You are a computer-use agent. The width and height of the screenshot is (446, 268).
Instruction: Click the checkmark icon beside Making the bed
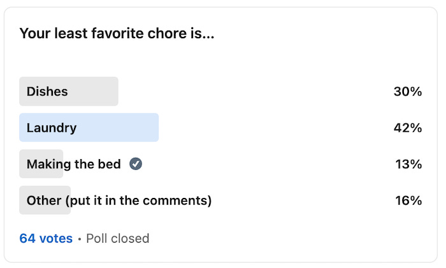click(136, 164)
